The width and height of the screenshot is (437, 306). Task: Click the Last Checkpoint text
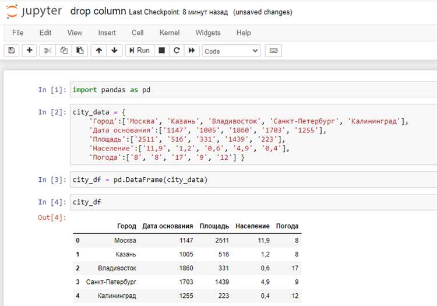click(178, 12)
